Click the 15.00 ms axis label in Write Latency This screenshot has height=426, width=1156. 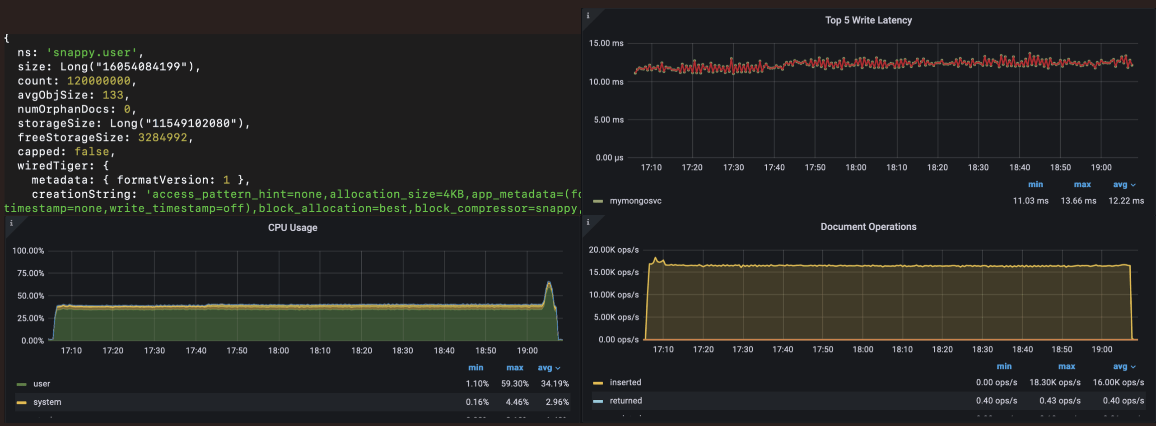tap(606, 43)
